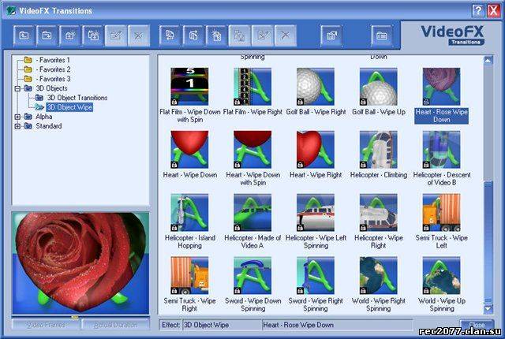This screenshot has width=505, height=339.
Task: Click the Close button
Action: click(477, 325)
